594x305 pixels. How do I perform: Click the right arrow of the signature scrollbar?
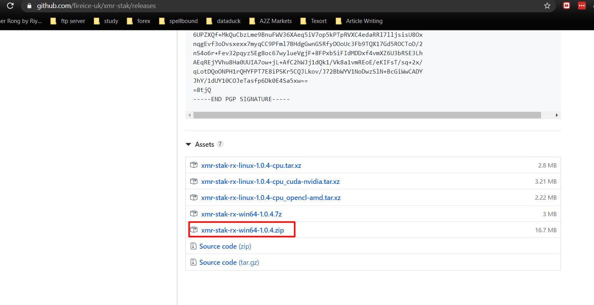(557, 115)
